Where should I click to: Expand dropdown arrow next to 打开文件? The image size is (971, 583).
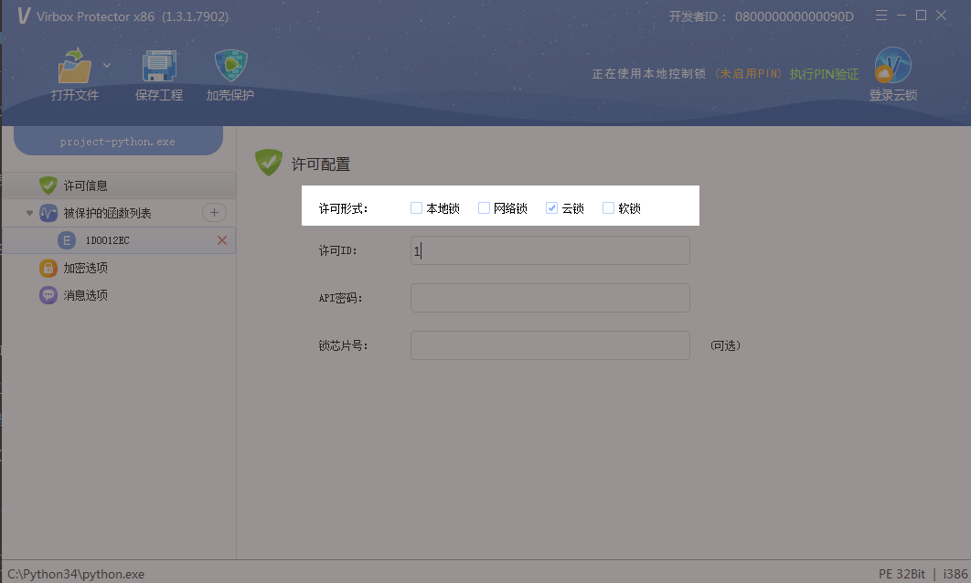[x=107, y=65]
